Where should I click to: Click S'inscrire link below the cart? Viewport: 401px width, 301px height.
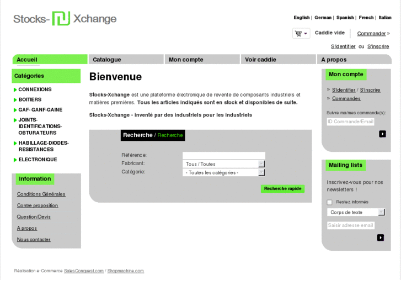(x=378, y=46)
